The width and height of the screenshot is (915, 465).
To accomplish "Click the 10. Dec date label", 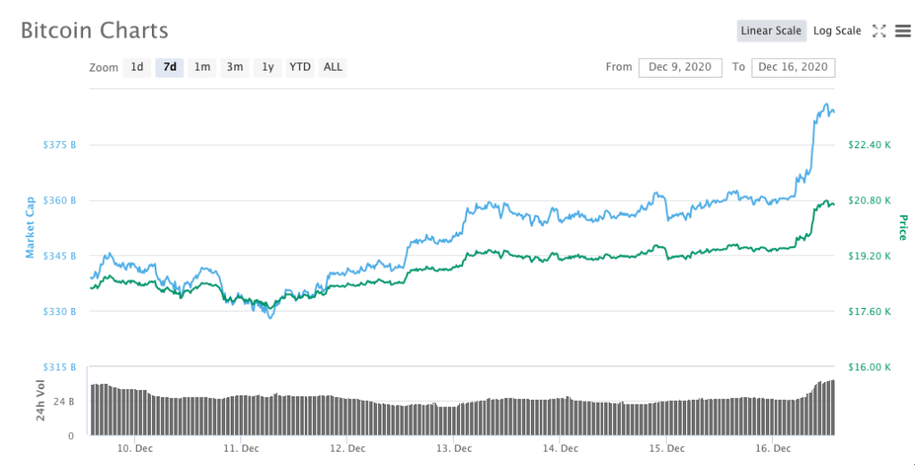I will (135, 448).
